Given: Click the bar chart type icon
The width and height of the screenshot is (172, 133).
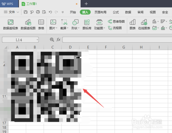Looking at the screenshot, I should click(x=163, y=21).
